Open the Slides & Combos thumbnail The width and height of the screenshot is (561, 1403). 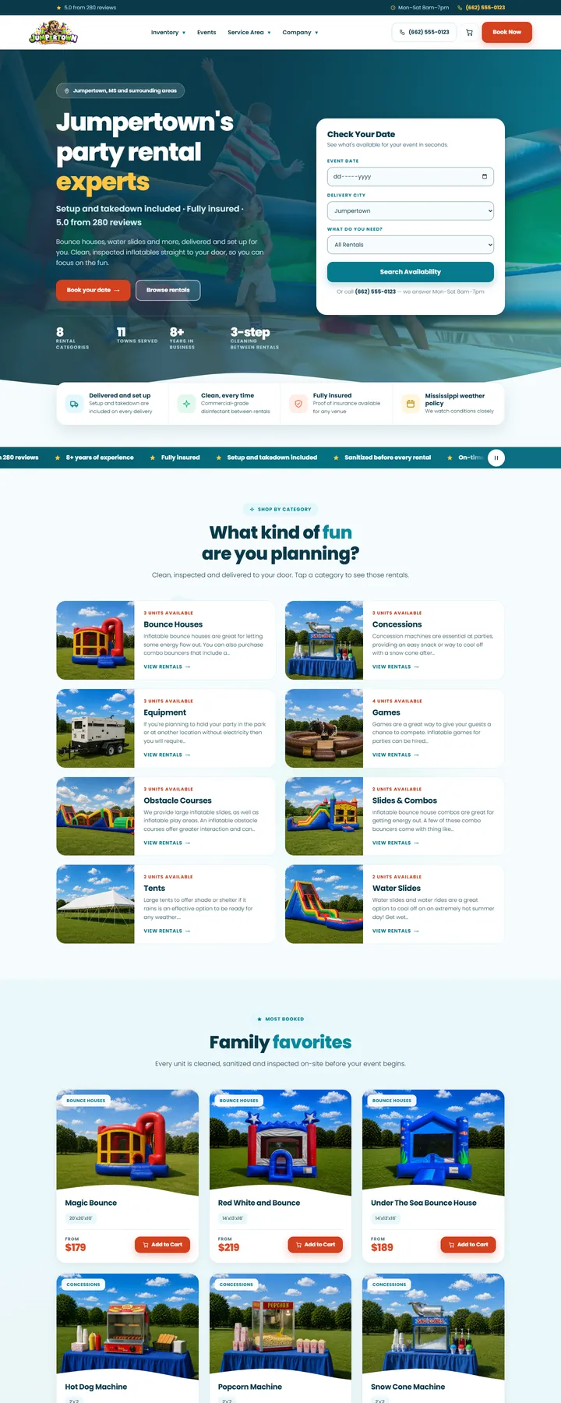pyautogui.click(x=324, y=816)
